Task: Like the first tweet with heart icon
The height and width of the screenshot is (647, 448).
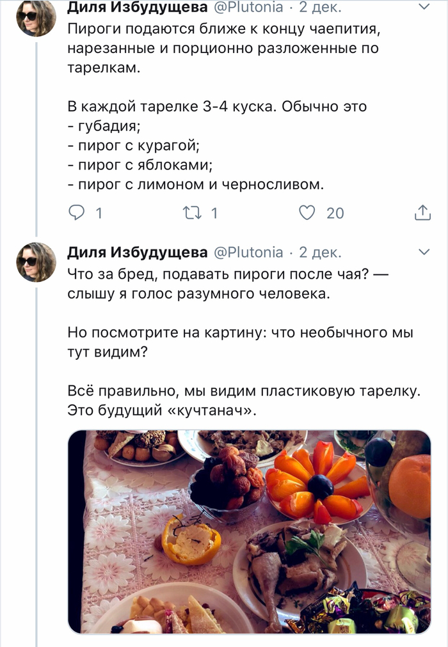Action: click(308, 213)
